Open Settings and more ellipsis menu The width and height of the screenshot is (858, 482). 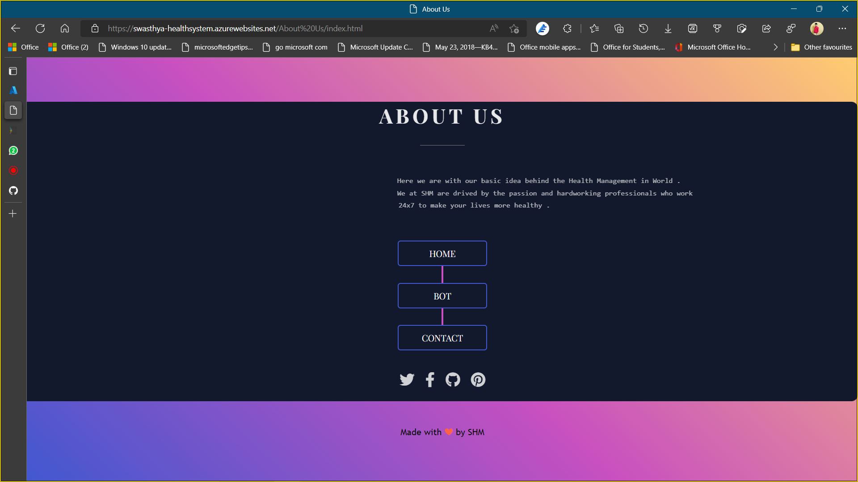point(842,29)
